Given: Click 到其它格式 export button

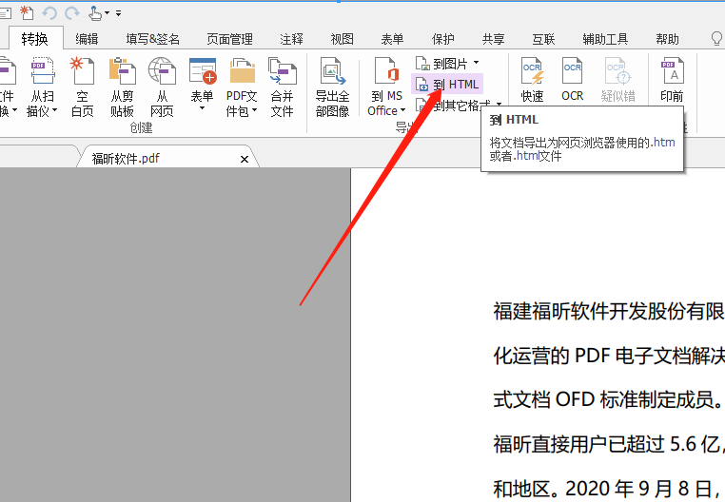Looking at the screenshot, I should tap(453, 106).
